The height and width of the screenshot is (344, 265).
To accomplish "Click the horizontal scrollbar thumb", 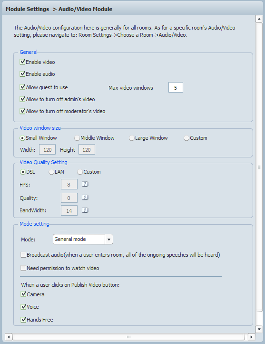I will pos(128,337).
